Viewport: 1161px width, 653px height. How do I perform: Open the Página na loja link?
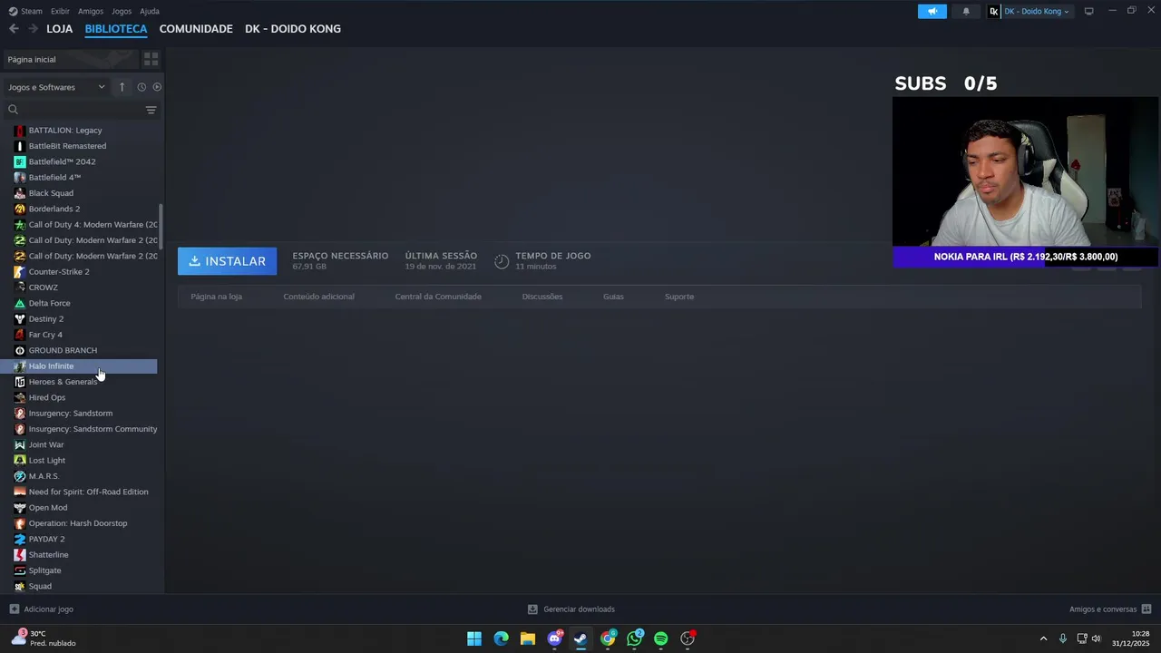216,297
